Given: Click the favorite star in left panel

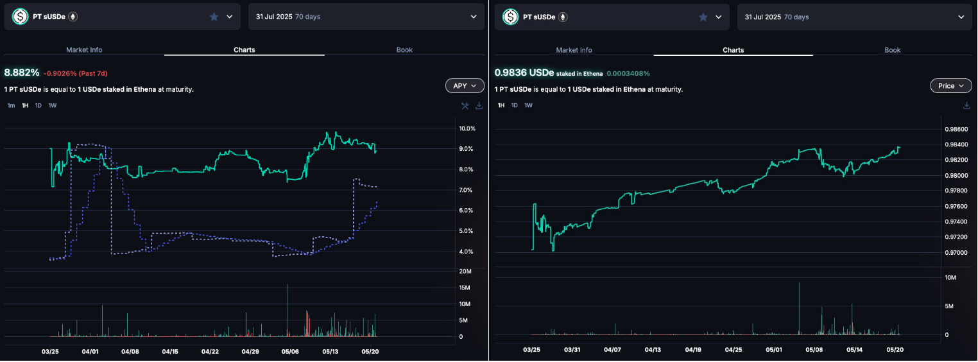Looking at the screenshot, I should (x=214, y=17).
